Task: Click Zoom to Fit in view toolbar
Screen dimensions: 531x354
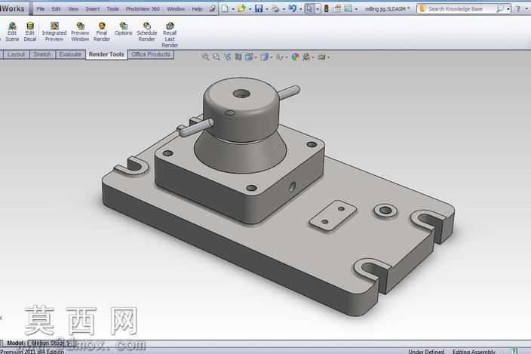Action: pyautogui.click(x=205, y=57)
